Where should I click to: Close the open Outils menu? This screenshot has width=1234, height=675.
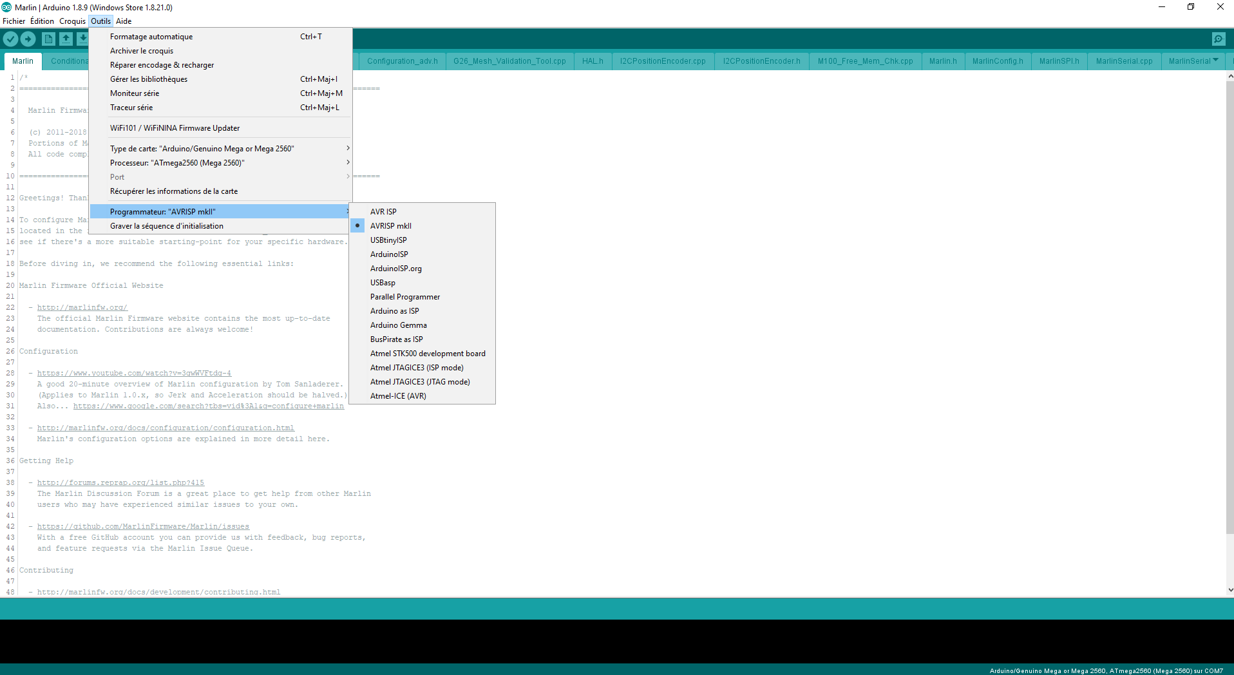[x=100, y=21]
